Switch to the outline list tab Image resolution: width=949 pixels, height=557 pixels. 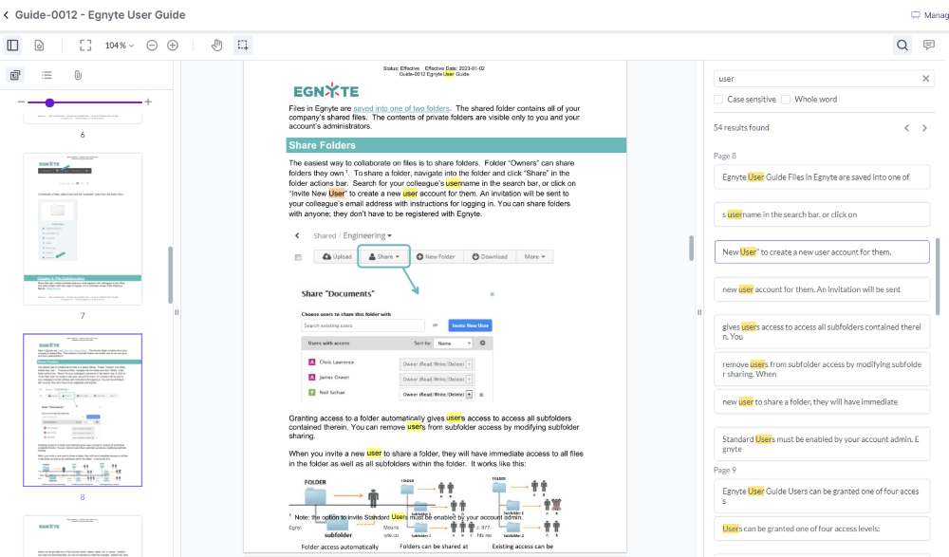[x=47, y=75]
